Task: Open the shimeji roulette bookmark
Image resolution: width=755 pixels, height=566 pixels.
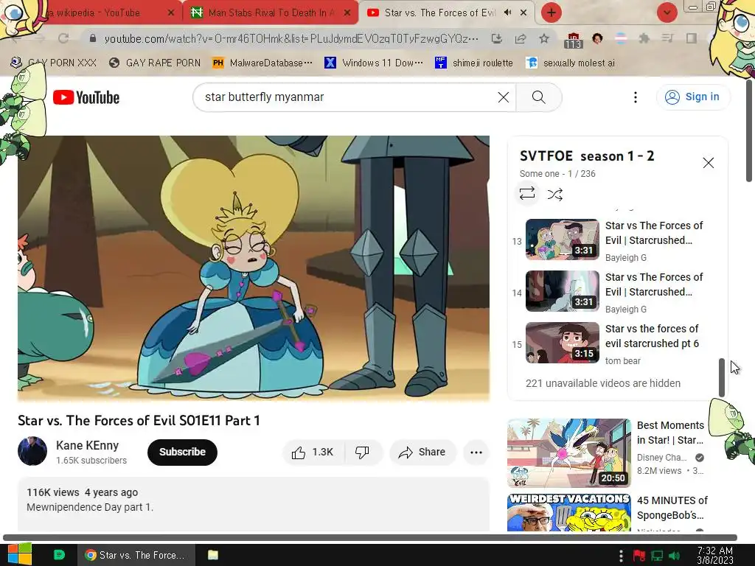Action: [x=474, y=63]
